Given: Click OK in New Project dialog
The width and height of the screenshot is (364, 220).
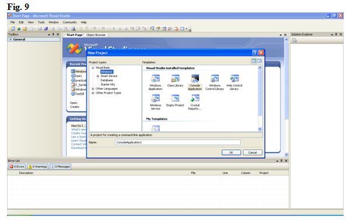Looking at the screenshot, I should tap(231, 153).
